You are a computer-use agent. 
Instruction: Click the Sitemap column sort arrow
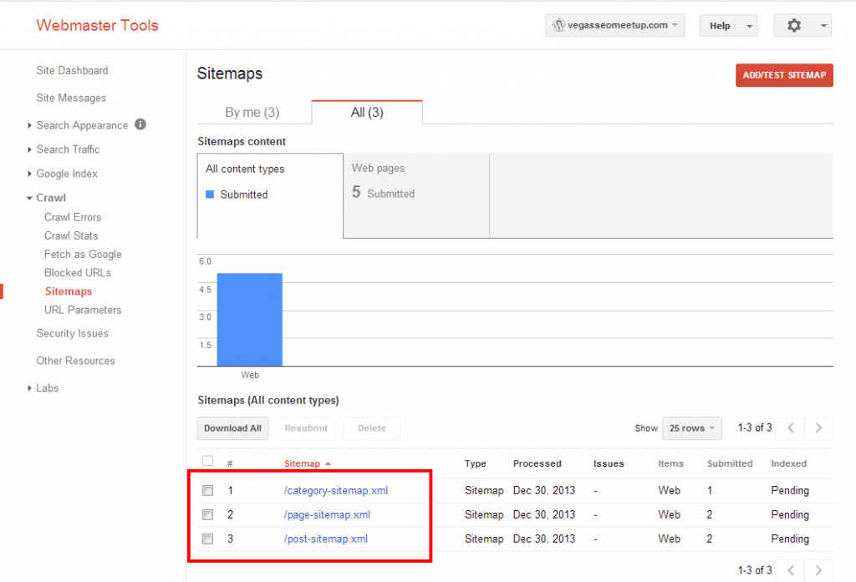point(328,463)
